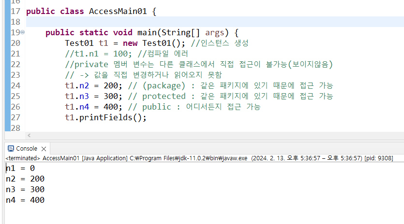Screen dimensions: 404x224
Task: Click line number 24 in gutter
Action: (x=15, y=85)
